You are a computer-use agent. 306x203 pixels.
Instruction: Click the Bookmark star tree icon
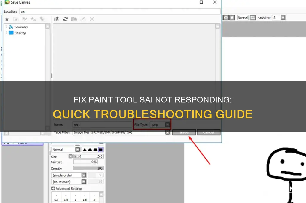[x=11, y=27]
